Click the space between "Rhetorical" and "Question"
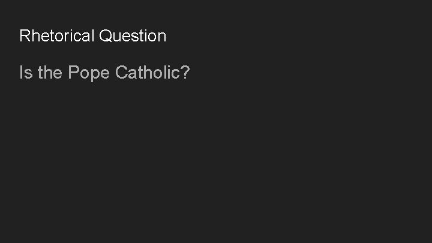432x243 pixels. pyautogui.click(x=97, y=36)
